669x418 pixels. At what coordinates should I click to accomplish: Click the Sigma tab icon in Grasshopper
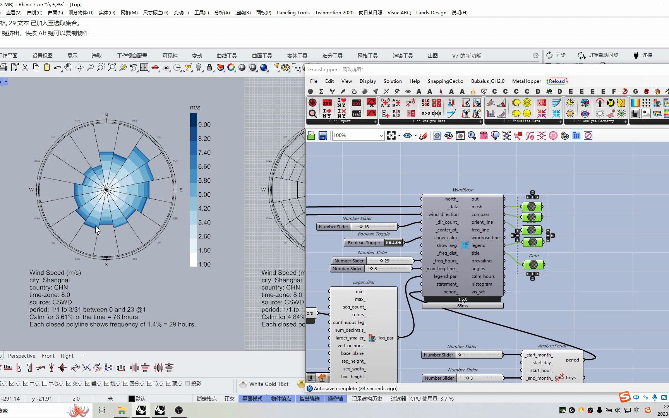(x=321, y=91)
